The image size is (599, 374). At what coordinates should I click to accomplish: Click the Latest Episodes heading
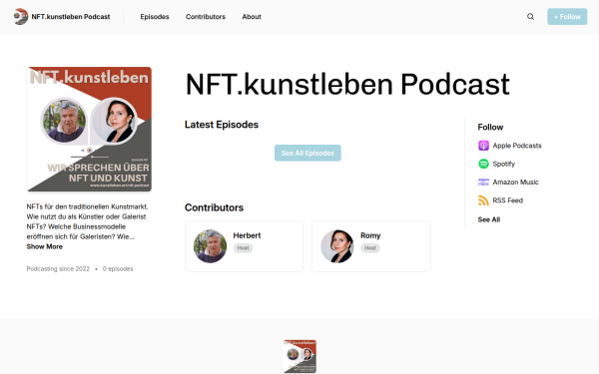coord(222,125)
